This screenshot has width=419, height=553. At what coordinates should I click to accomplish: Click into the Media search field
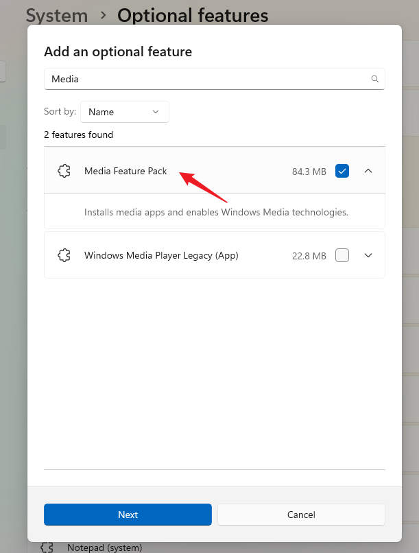pos(214,79)
